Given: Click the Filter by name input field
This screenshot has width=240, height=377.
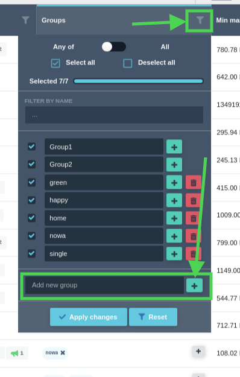Looking at the screenshot, I should pyautogui.click(x=114, y=115).
